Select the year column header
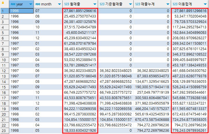The height and width of the screenshot is (134, 209). [x=21, y=4]
